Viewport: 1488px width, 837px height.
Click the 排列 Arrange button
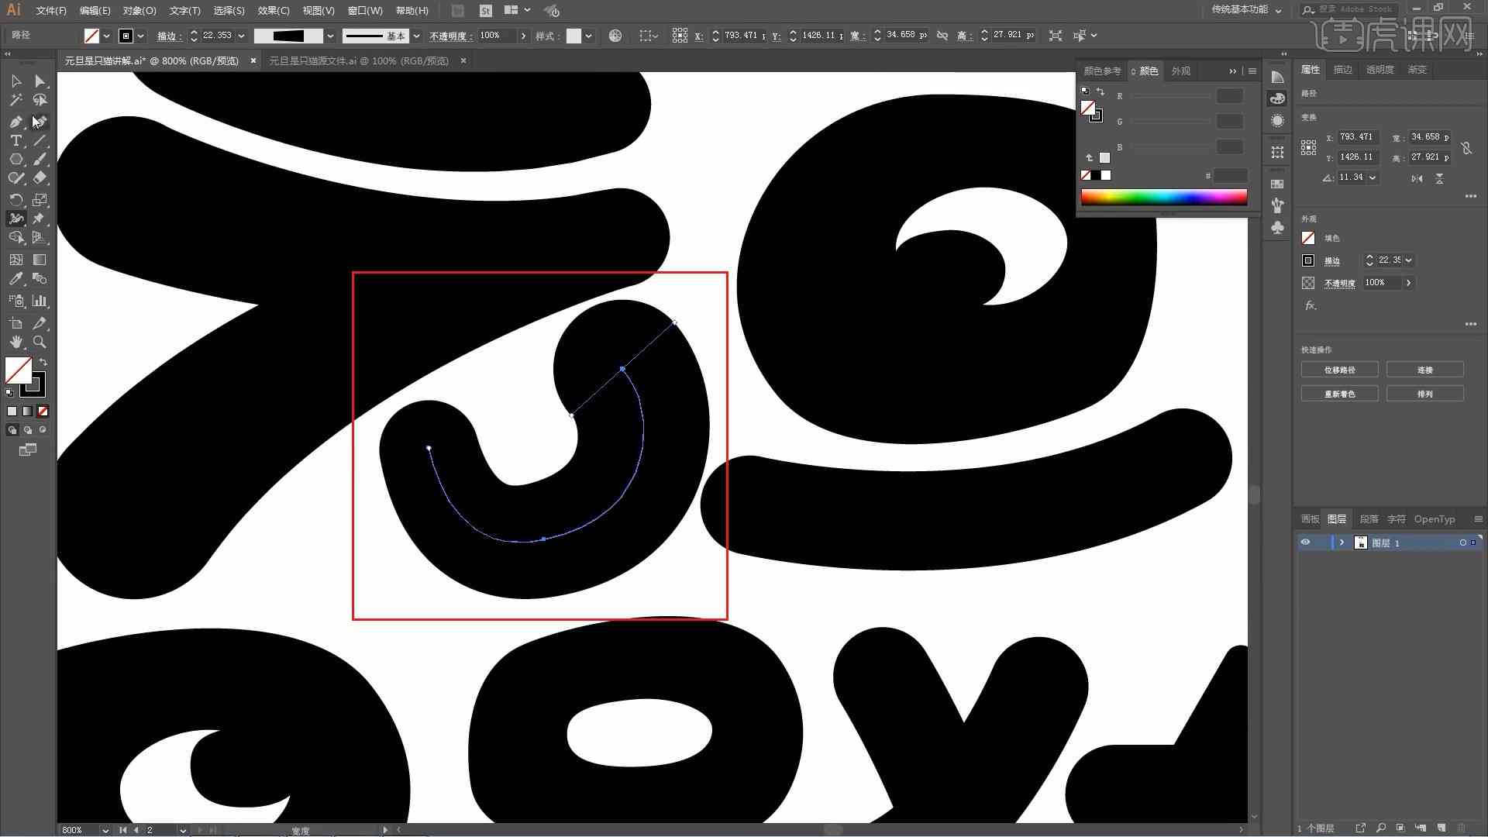coord(1426,394)
